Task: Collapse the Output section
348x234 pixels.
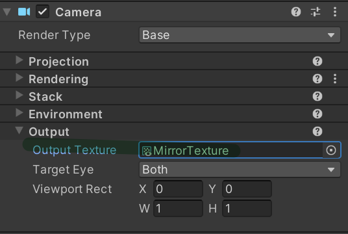Action: [19, 131]
